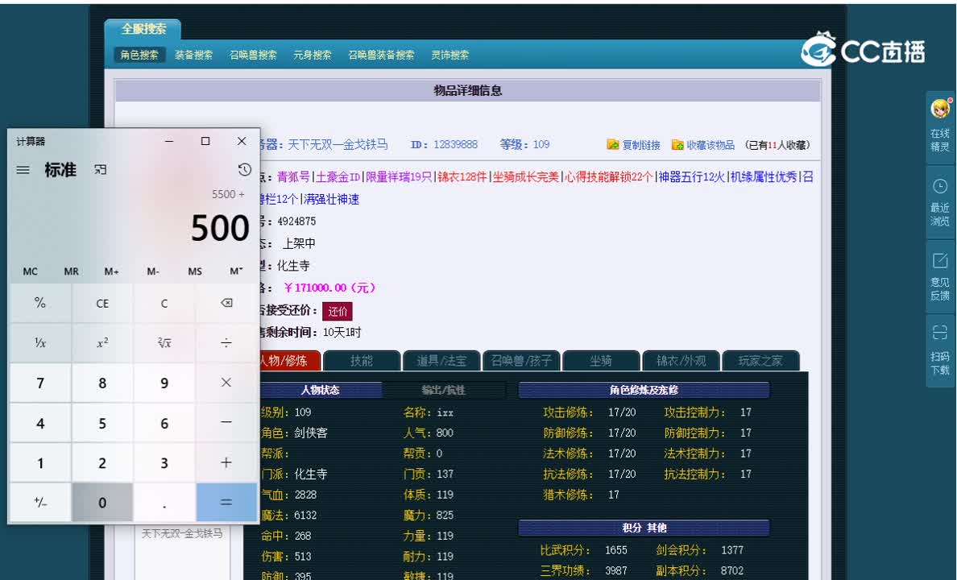
Task: Click calculator digit 9
Action: click(164, 383)
